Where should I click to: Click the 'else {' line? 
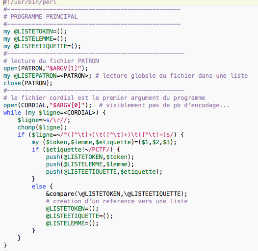coord(42,187)
